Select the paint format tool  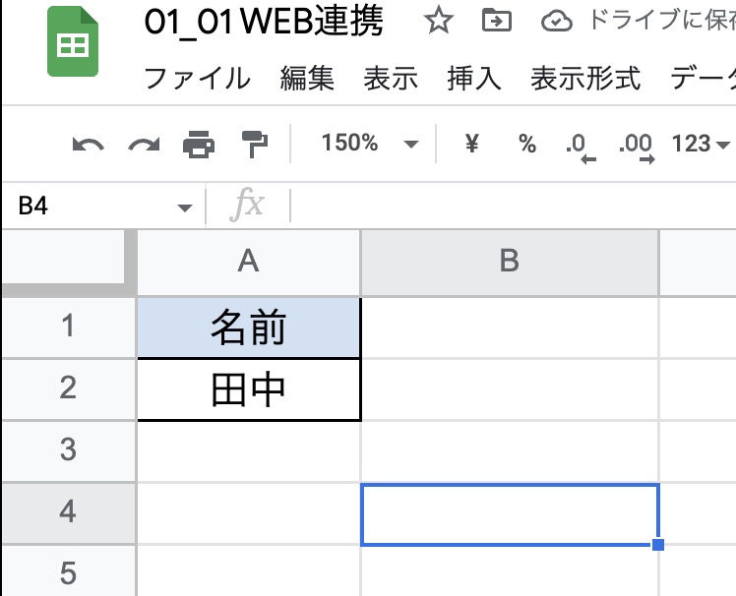pyautogui.click(x=255, y=145)
